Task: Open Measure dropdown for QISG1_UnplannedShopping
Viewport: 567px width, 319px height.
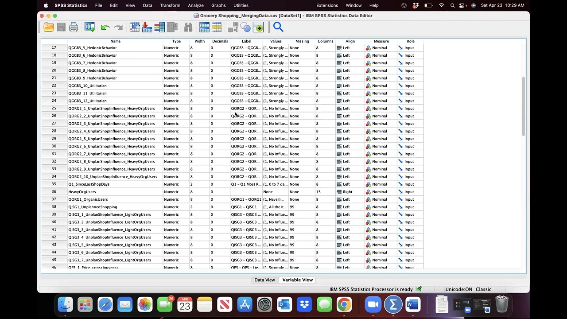Action: pos(381,207)
